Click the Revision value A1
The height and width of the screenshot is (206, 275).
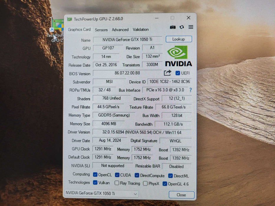(152, 48)
